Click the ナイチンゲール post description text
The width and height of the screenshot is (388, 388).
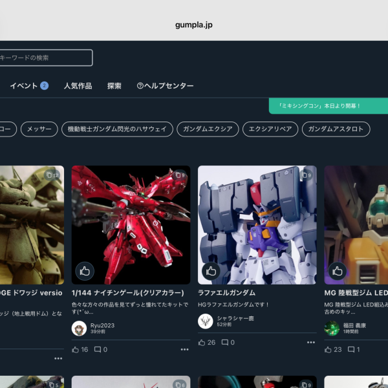tap(130, 308)
